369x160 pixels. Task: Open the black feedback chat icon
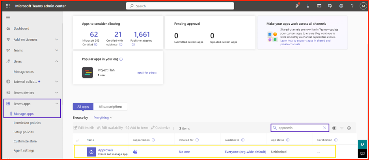362,153
